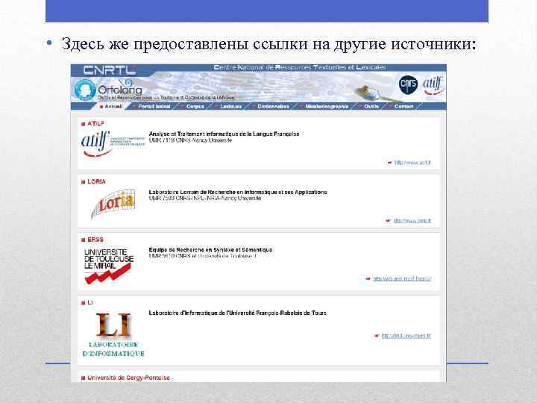Select the Outils menu item
537x403 pixels.
tap(371, 107)
